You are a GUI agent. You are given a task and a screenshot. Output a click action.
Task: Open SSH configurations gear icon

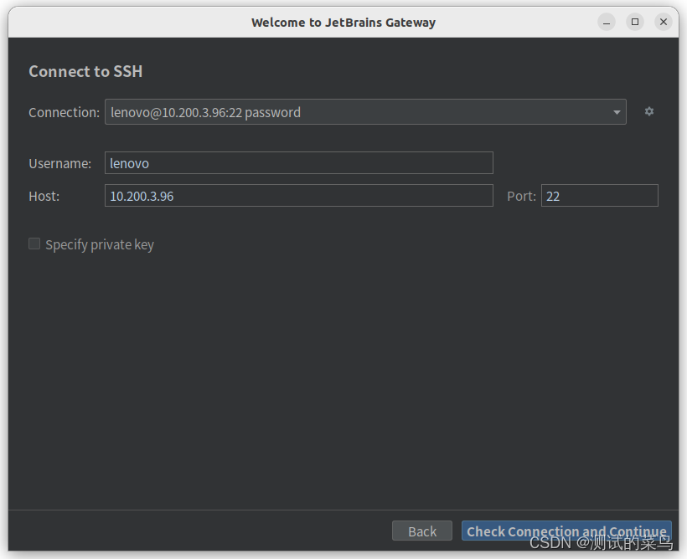coord(649,111)
